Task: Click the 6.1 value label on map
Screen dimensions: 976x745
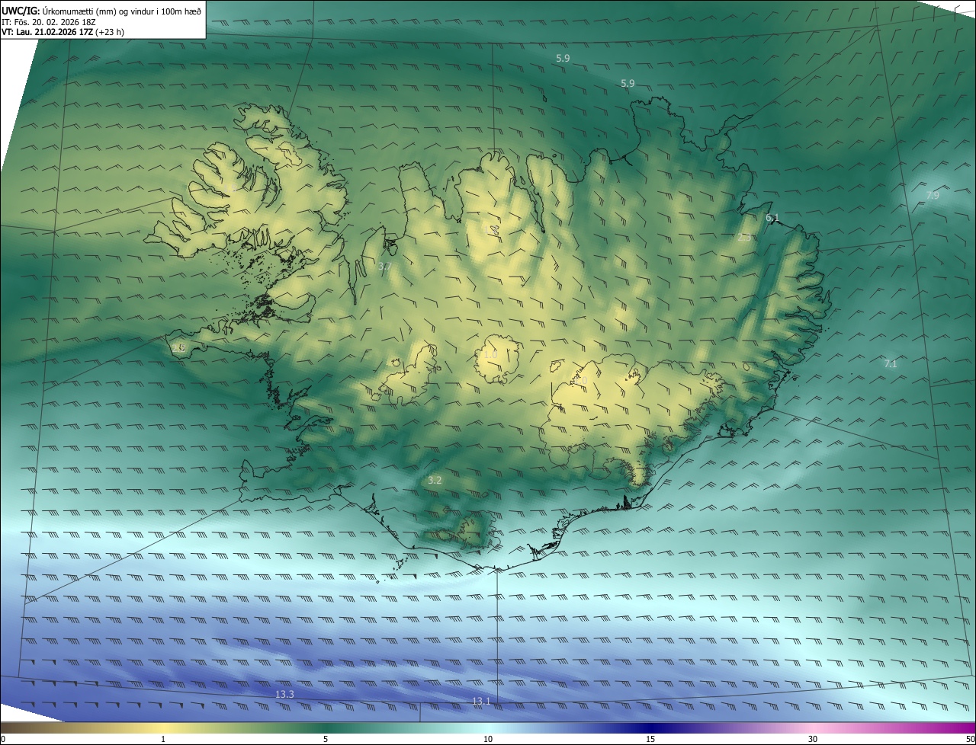Action: (x=772, y=219)
